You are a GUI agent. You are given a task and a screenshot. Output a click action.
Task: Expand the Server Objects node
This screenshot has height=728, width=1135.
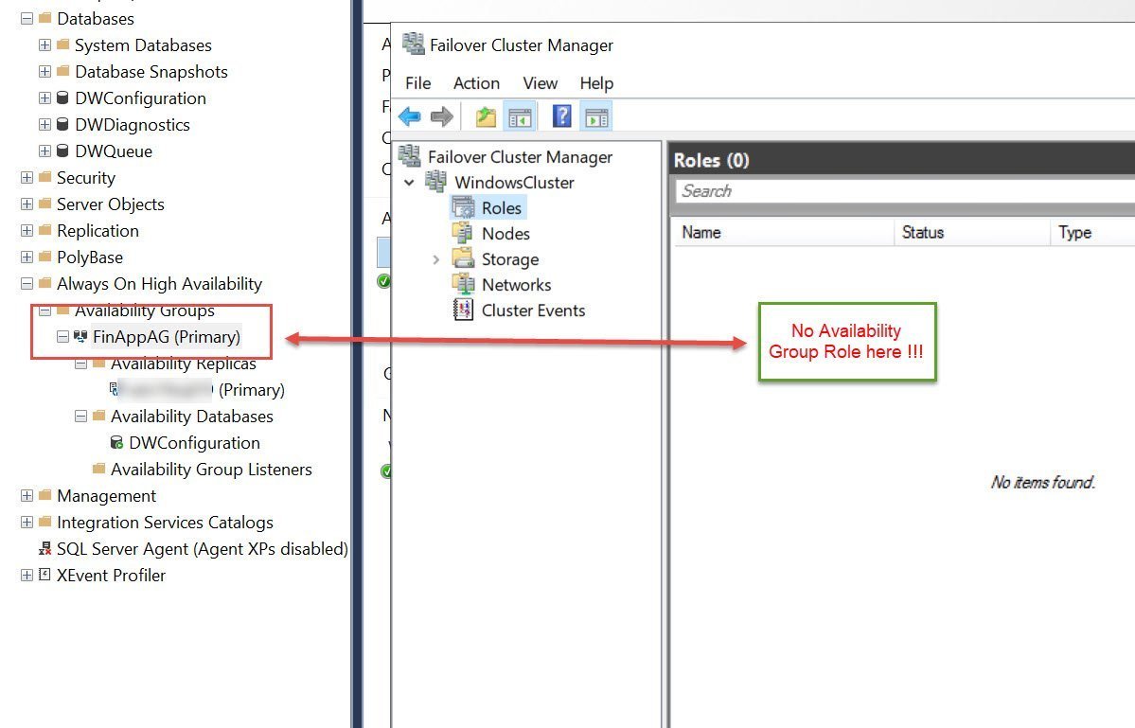click(27, 204)
